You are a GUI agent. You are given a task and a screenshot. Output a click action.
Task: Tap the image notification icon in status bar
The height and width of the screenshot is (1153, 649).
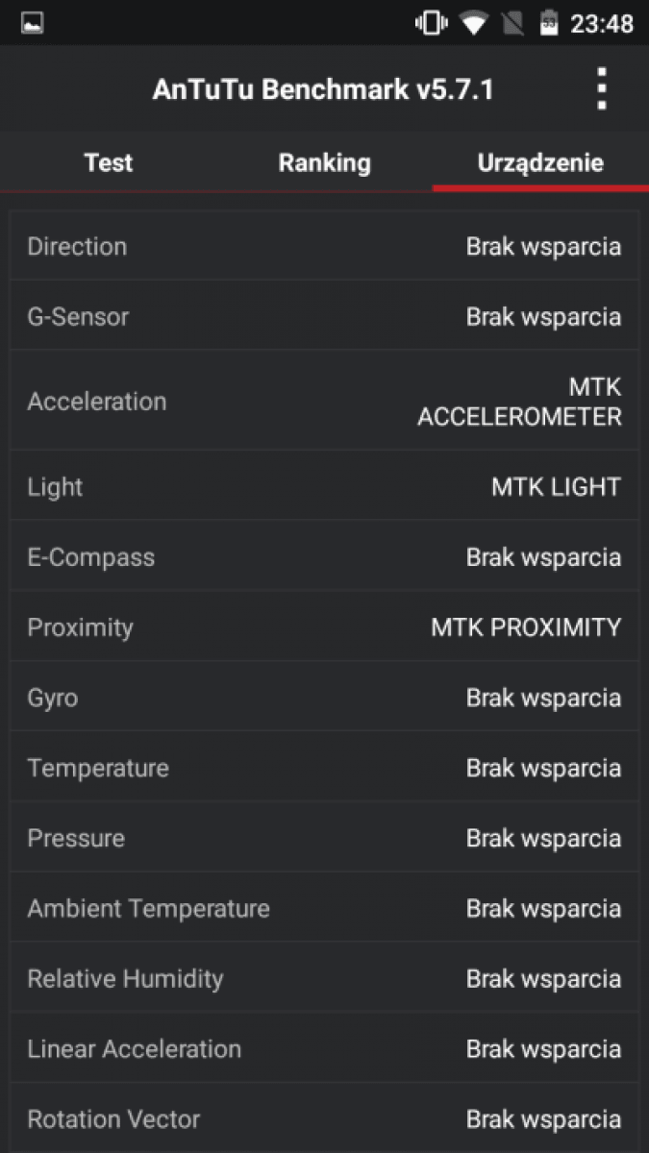tap(33, 23)
